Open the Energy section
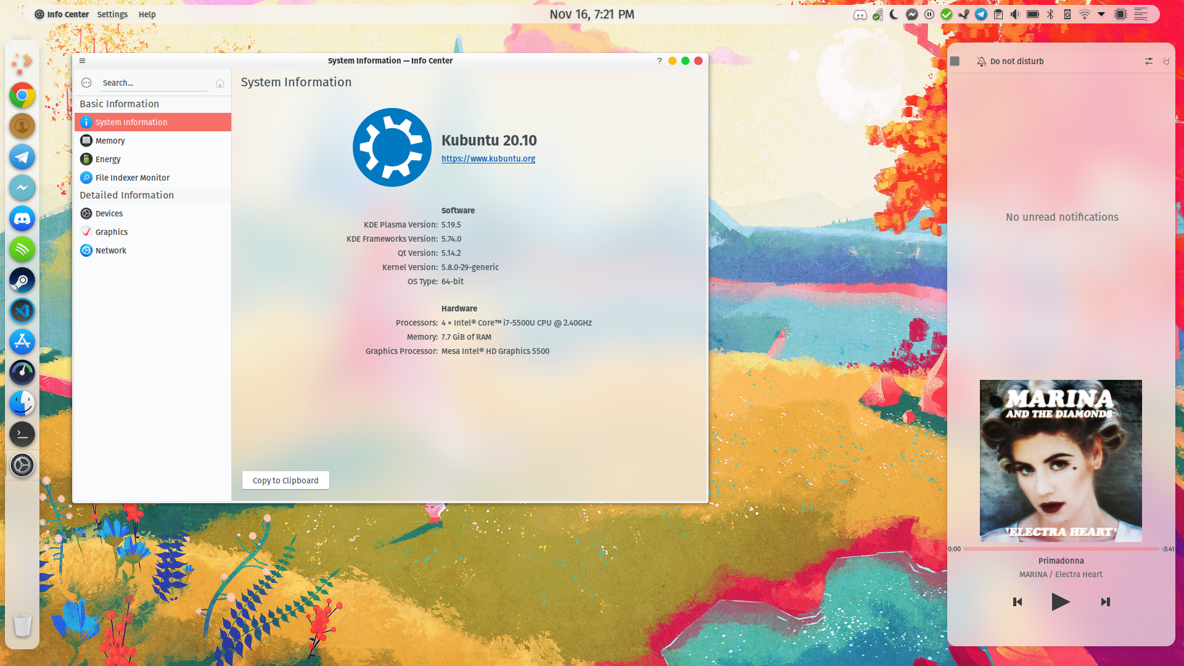 [152, 159]
